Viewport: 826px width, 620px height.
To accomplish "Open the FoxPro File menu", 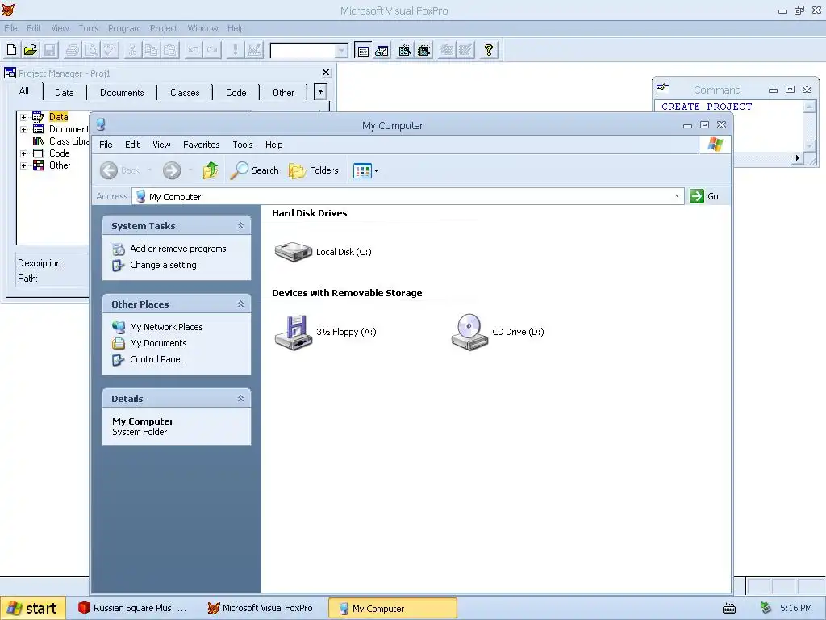I will pyautogui.click(x=10, y=28).
